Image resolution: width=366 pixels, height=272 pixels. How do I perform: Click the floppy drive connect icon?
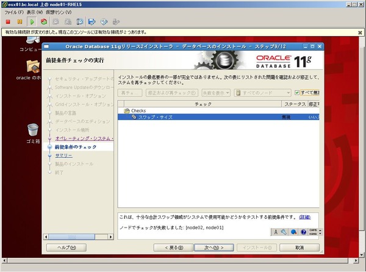[x=92, y=22]
